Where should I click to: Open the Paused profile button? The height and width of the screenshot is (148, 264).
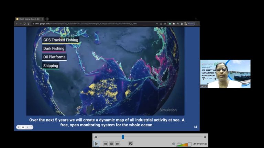point(189,24)
